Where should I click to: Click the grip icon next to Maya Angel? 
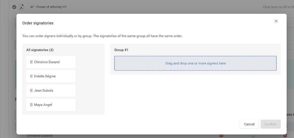31,105
